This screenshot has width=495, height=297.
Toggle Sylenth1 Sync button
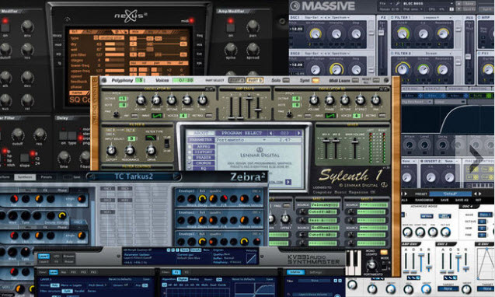[315, 80]
